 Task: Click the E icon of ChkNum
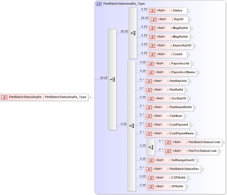[x=149, y=116]
